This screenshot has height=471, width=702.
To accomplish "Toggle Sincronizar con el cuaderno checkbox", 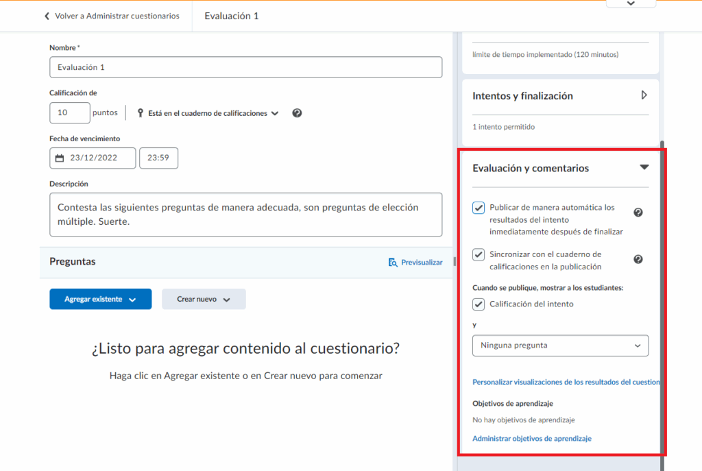I will coord(479,255).
